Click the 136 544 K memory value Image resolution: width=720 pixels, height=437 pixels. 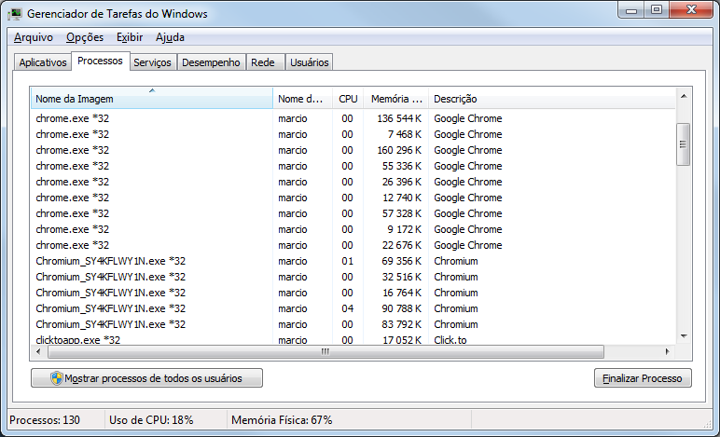(x=399, y=118)
